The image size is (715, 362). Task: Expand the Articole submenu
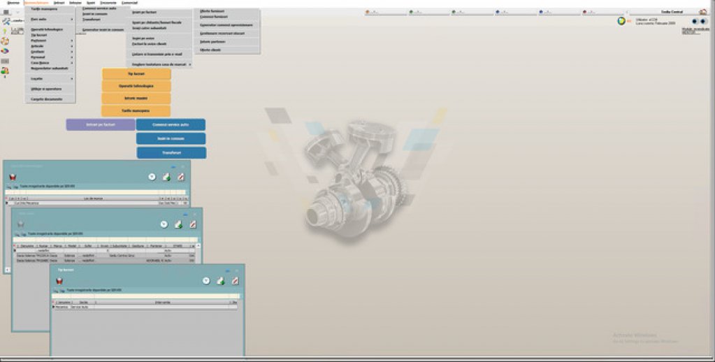coord(50,46)
